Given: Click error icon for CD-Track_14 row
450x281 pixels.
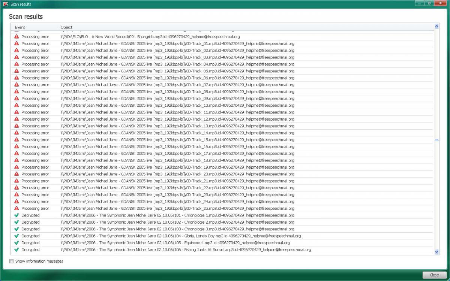Looking at the screenshot, I should point(16,133).
